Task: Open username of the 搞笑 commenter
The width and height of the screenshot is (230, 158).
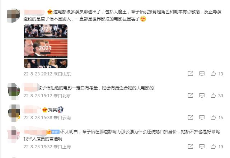Action: (32, 110)
